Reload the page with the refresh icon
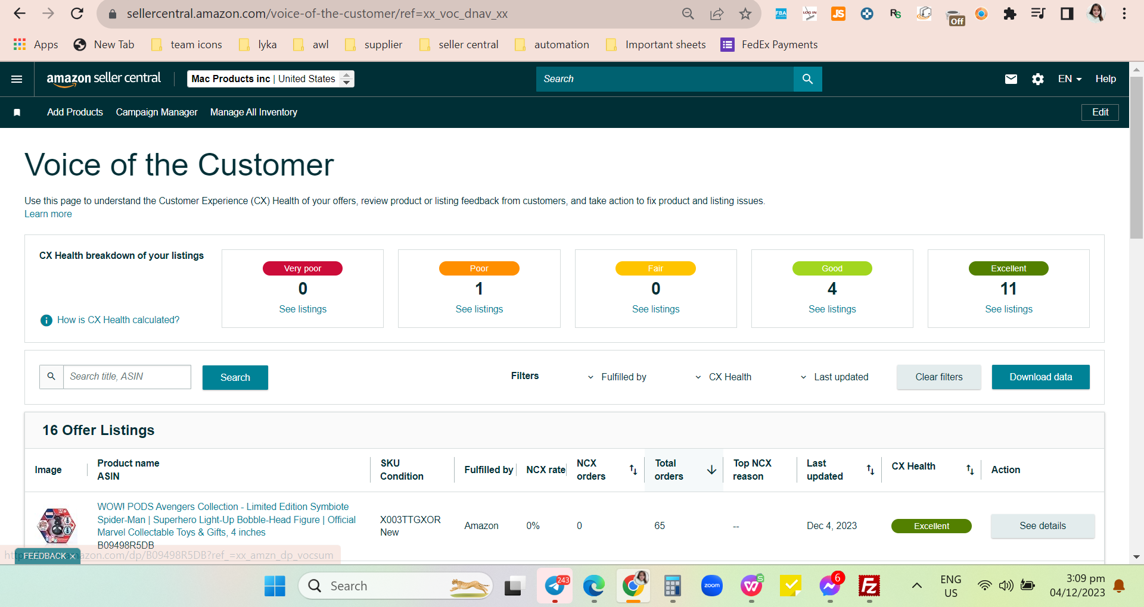 (x=77, y=14)
